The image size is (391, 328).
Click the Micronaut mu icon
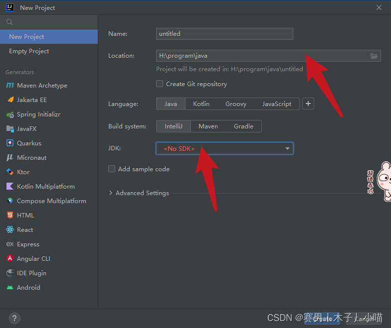pos(10,157)
